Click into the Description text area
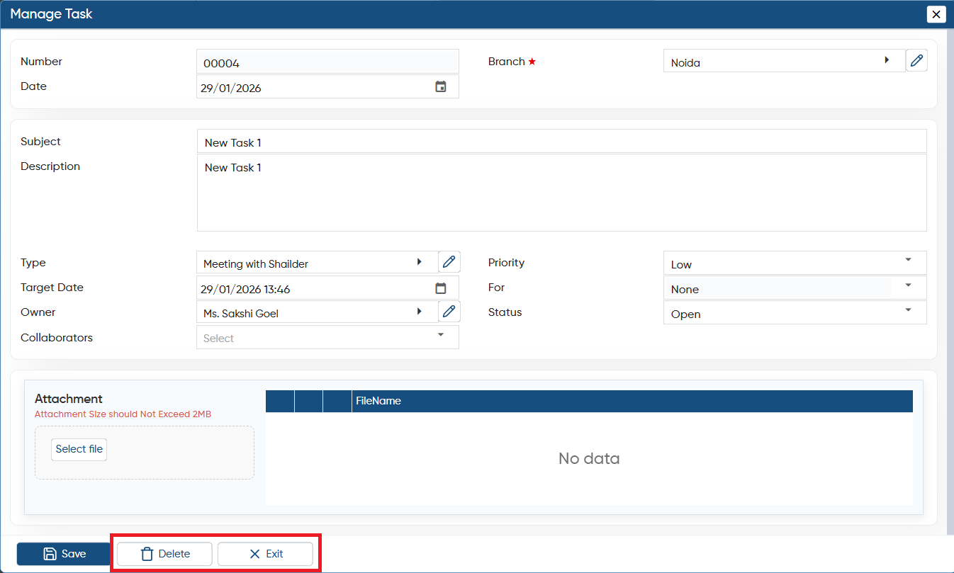The height and width of the screenshot is (573, 954). (561, 193)
